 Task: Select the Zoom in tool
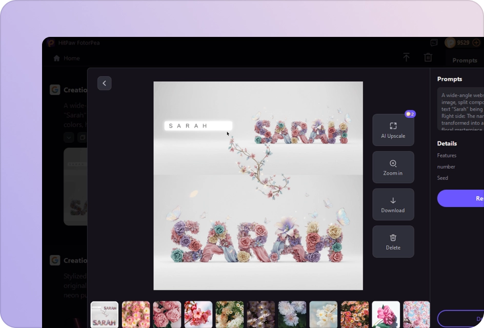coord(393,168)
